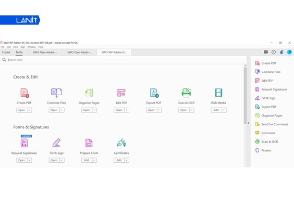The width and height of the screenshot is (294, 208).
Task: Click the Export PDF tool icon
Action: point(154,93)
